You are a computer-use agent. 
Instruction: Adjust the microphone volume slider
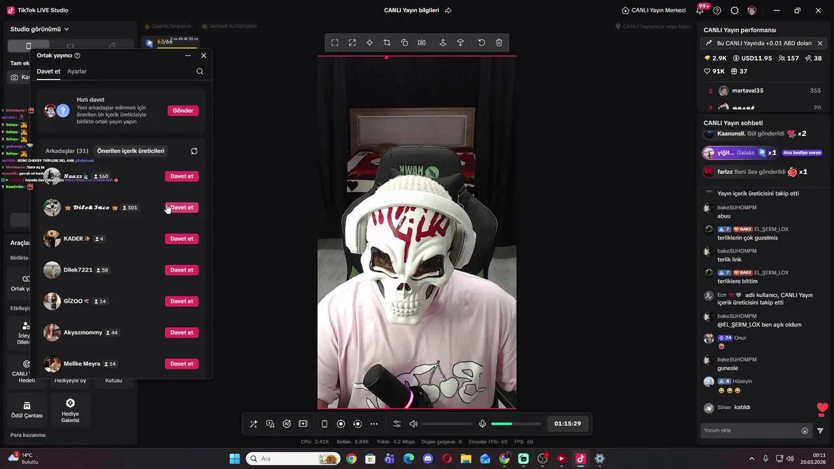click(x=516, y=424)
